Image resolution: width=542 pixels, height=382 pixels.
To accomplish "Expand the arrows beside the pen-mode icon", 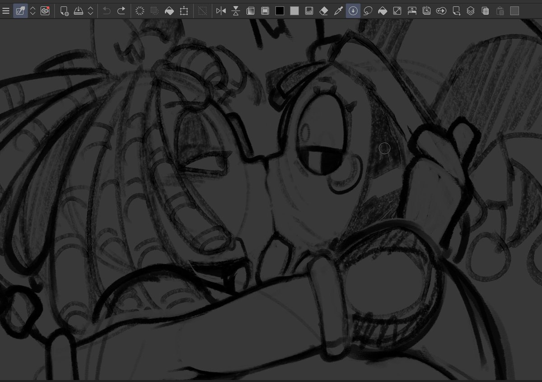I will 33,10.
